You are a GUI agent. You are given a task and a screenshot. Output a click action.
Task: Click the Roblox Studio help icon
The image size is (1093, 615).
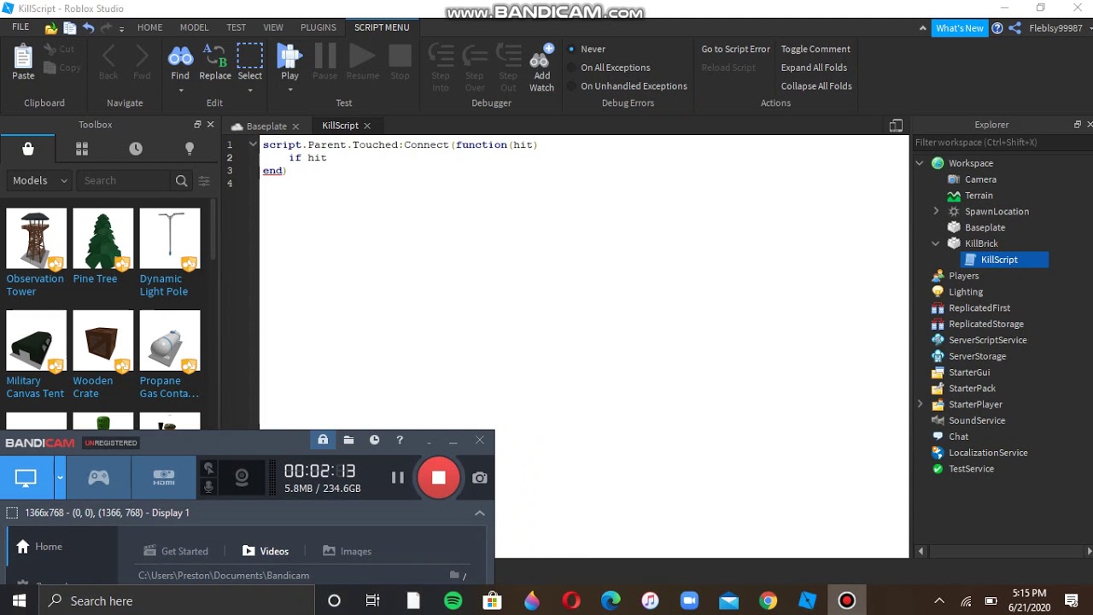tap(997, 28)
